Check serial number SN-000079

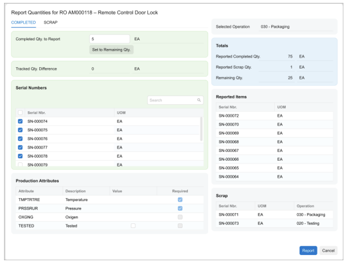pos(21,165)
